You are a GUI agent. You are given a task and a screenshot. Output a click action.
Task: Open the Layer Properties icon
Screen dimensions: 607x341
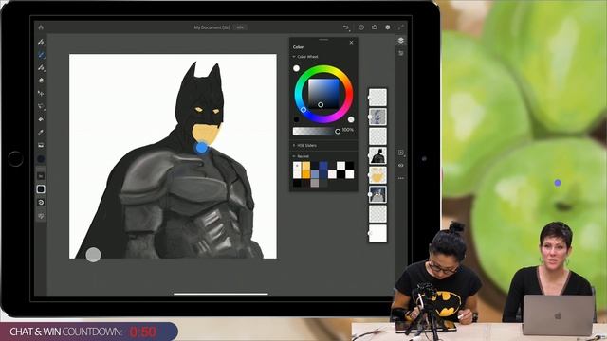pos(400,53)
